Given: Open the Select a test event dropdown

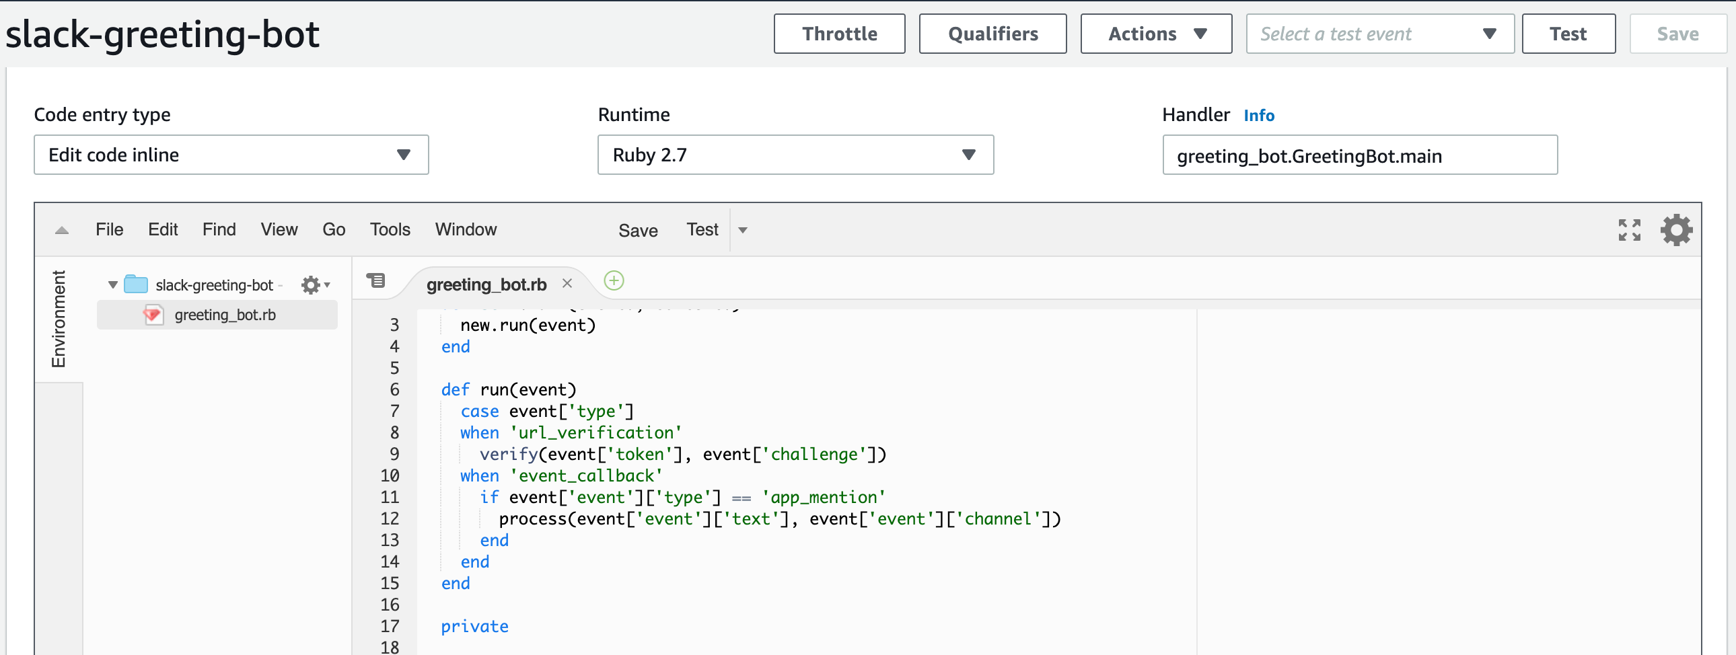Looking at the screenshot, I should tap(1379, 34).
